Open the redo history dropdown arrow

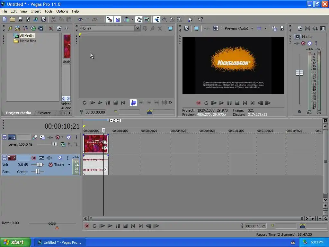(101, 19)
